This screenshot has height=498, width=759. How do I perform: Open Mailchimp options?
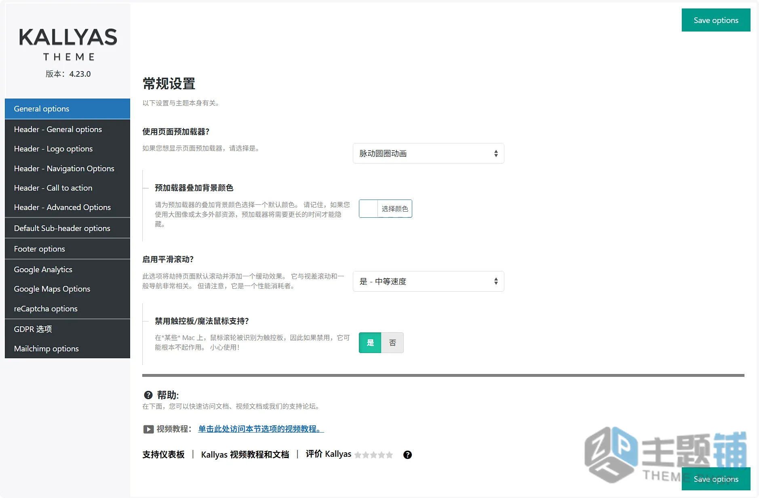pyautogui.click(x=67, y=349)
